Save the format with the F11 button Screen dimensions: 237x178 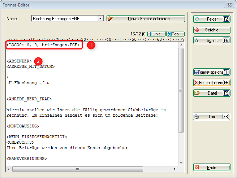point(212,72)
